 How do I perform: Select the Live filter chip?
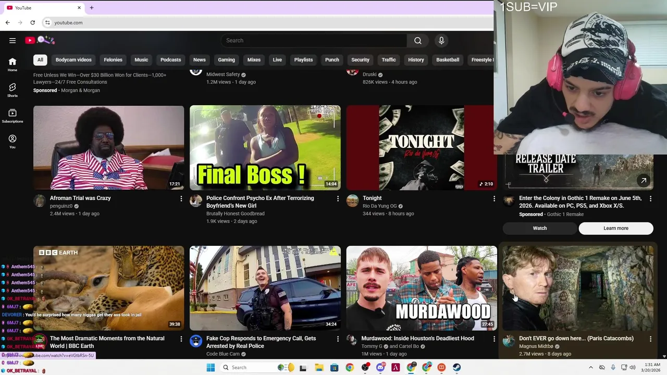tap(277, 60)
